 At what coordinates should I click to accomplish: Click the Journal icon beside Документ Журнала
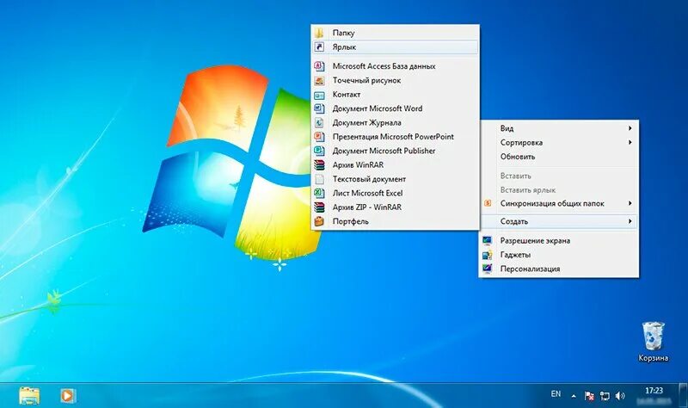point(319,122)
